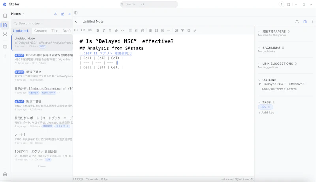Collapse the LINK SUGGESTIONS section
Image resolution: width=316 pixels, height=182 pixels.
click(260, 64)
